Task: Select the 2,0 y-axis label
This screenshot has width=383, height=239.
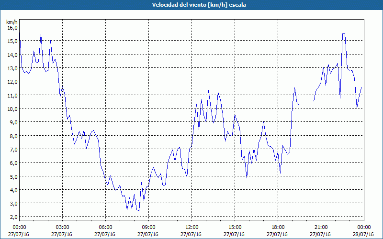Action: pos(13,217)
